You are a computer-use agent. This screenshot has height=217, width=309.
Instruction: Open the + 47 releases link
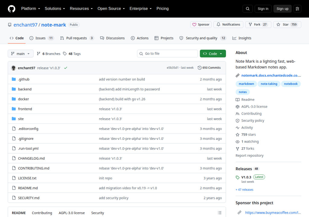click(244, 190)
